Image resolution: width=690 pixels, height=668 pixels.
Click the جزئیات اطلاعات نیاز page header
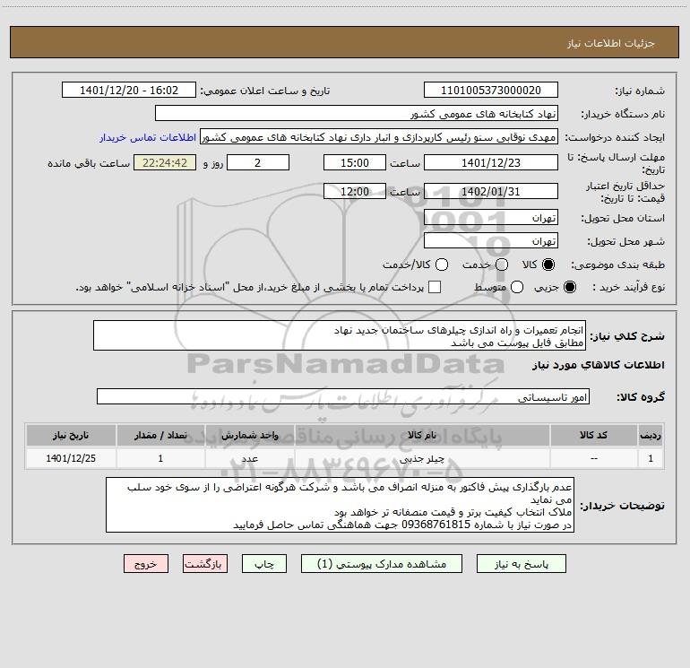click(x=611, y=43)
